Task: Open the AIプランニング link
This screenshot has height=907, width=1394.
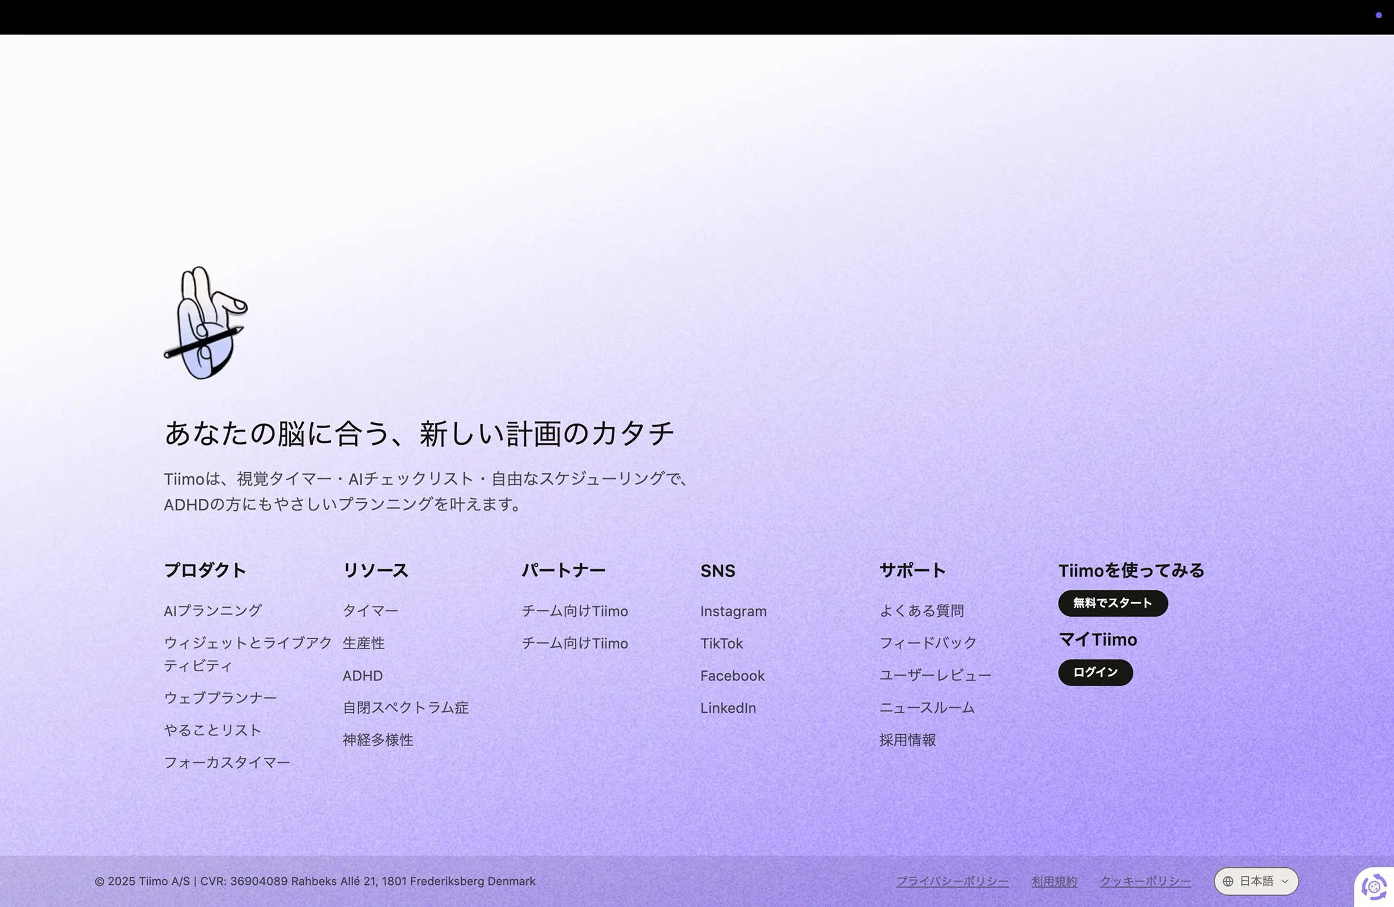Action: click(x=212, y=611)
